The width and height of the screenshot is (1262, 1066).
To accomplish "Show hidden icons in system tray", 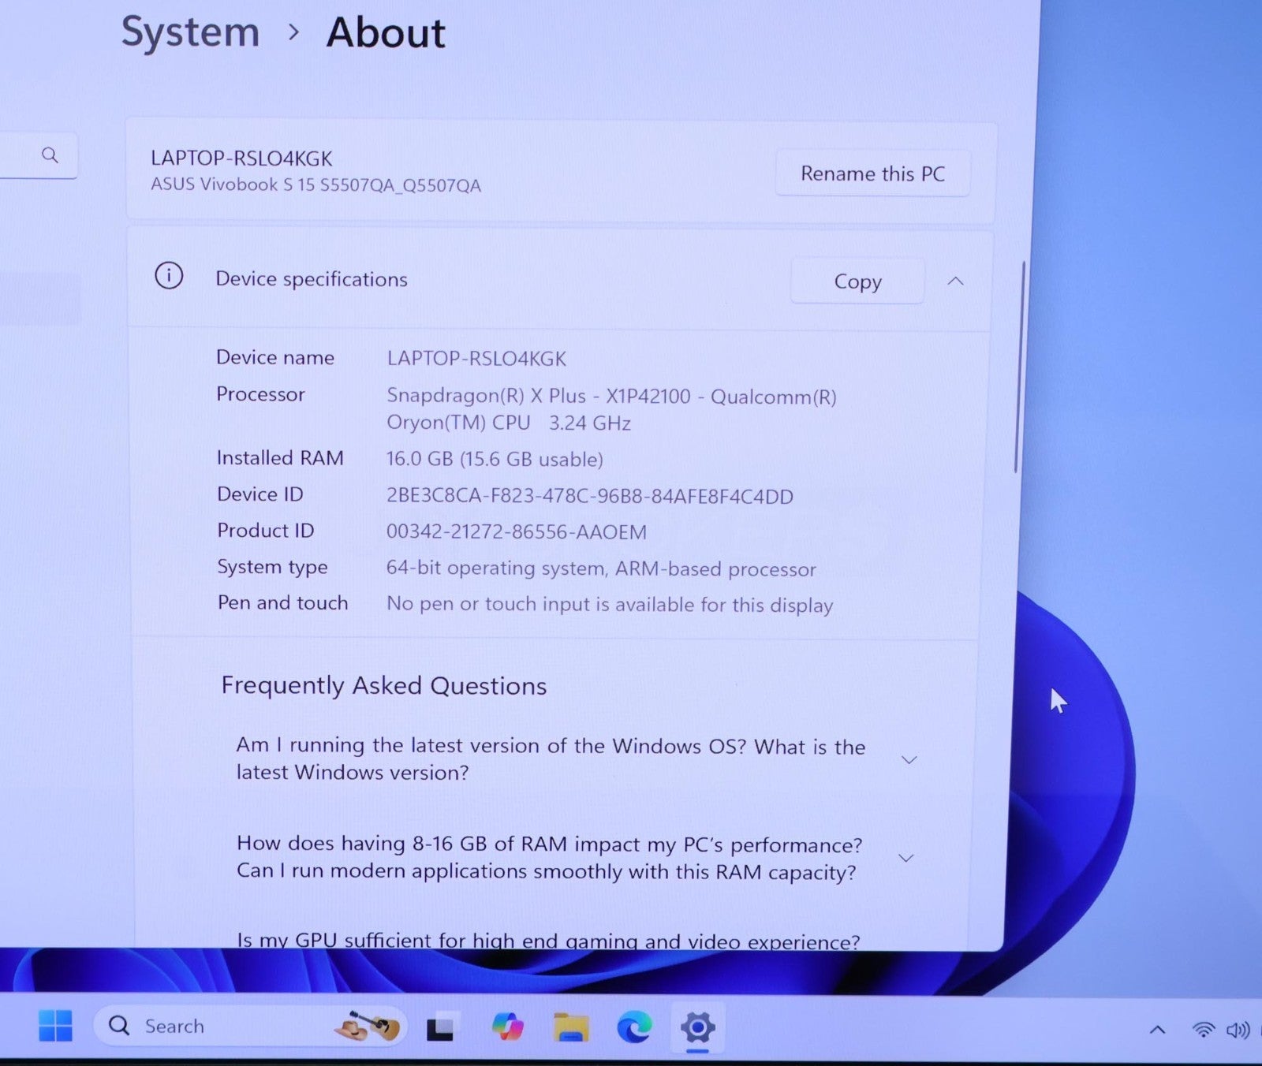I will (1157, 1030).
